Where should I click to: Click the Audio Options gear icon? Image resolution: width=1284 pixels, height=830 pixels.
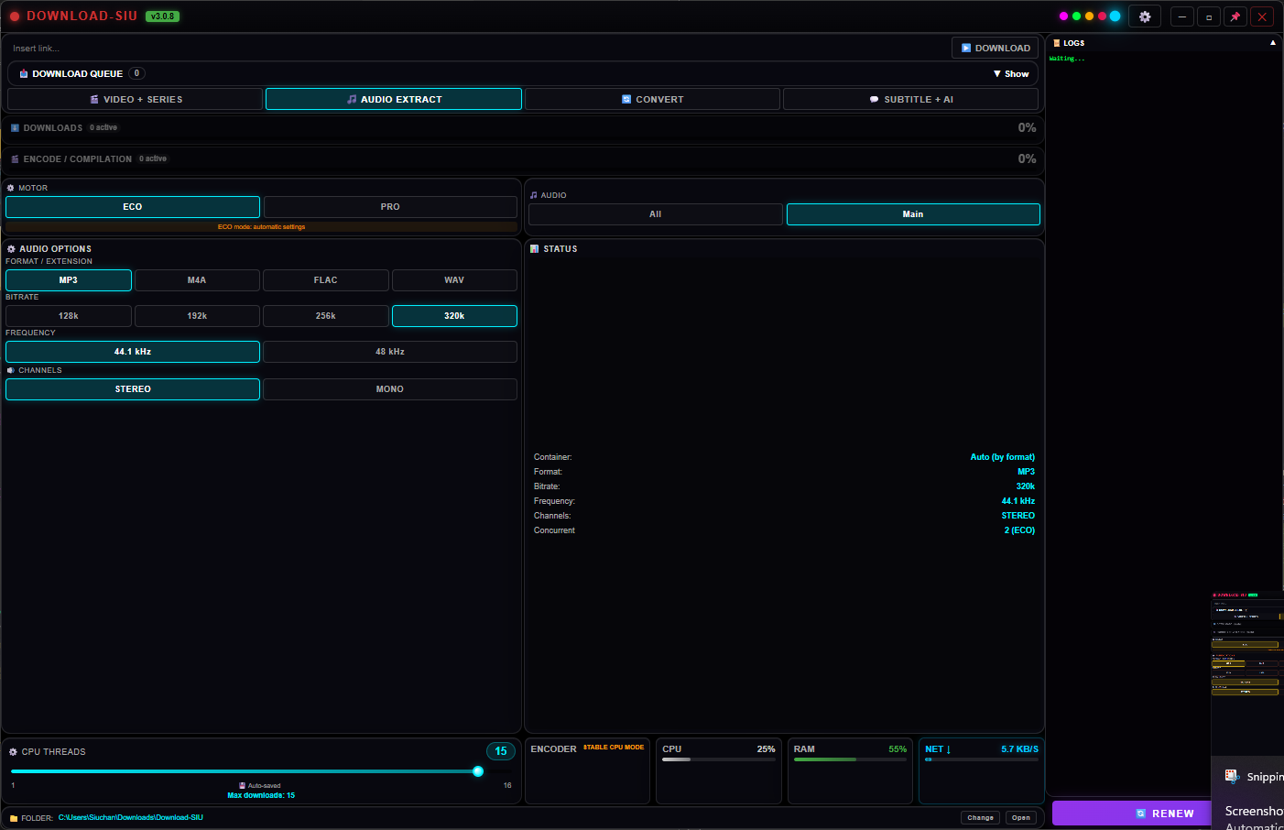[x=11, y=249]
